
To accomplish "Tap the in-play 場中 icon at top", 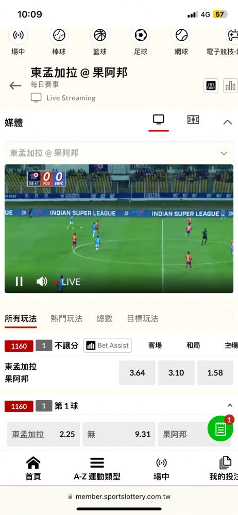I will [x=18, y=35].
